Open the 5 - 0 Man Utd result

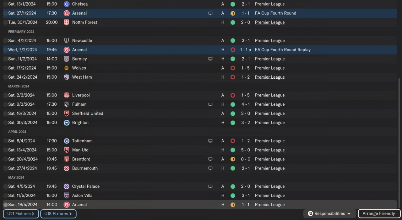(x=246, y=150)
